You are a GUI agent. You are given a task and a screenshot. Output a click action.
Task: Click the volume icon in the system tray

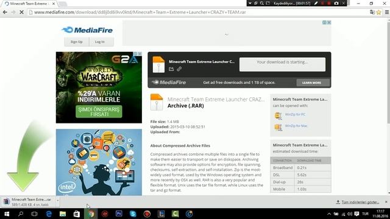click(350, 214)
